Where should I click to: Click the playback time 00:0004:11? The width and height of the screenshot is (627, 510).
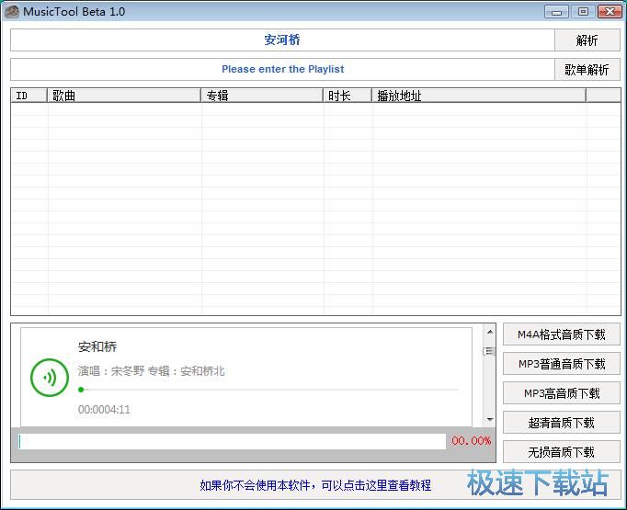pyautogui.click(x=104, y=410)
